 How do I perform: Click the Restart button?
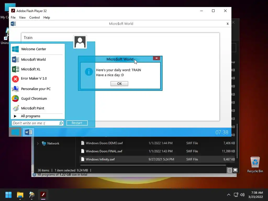pos(77,123)
